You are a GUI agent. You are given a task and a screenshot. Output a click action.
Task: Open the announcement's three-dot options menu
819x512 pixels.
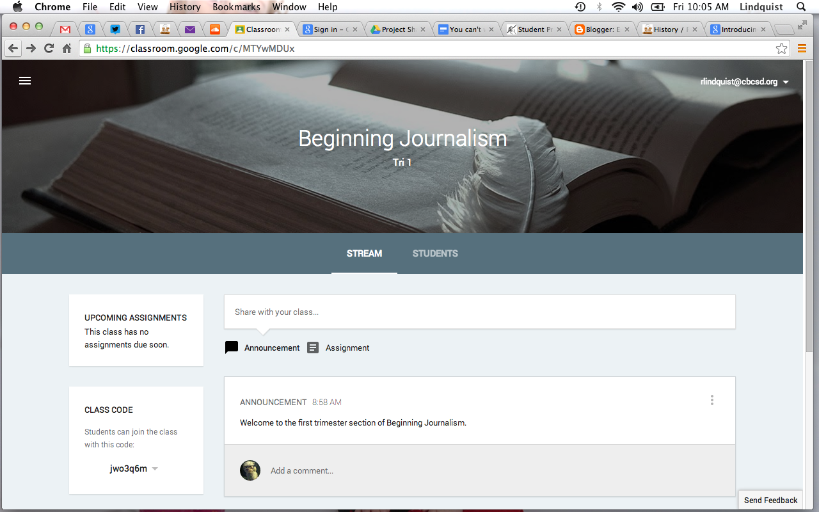712,399
